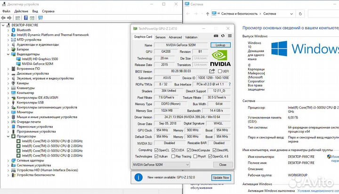Expand the Дисковые устройства tree node
The width and height of the screenshot is (339, 194).
pyautogui.click(x=8, y=74)
